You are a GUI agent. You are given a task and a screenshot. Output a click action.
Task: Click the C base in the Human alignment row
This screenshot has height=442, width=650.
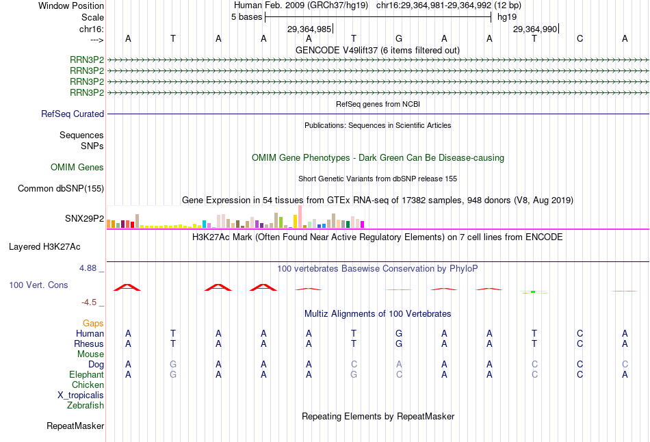[580, 333]
